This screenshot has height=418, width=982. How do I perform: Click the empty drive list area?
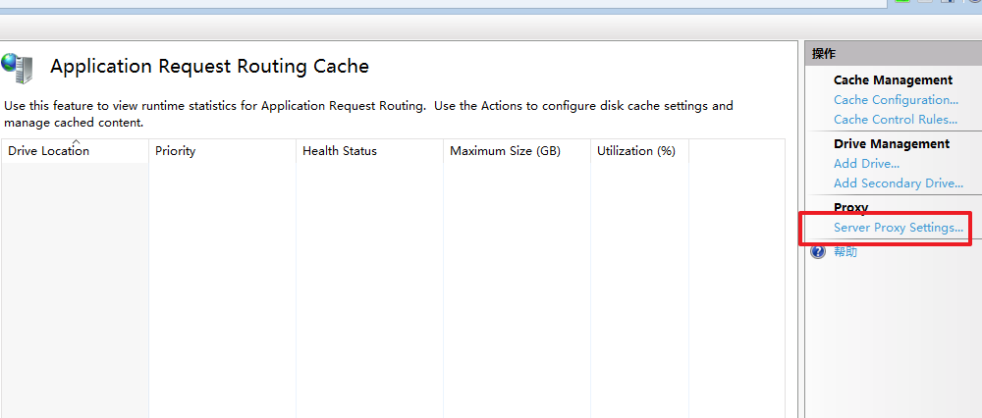(393, 290)
